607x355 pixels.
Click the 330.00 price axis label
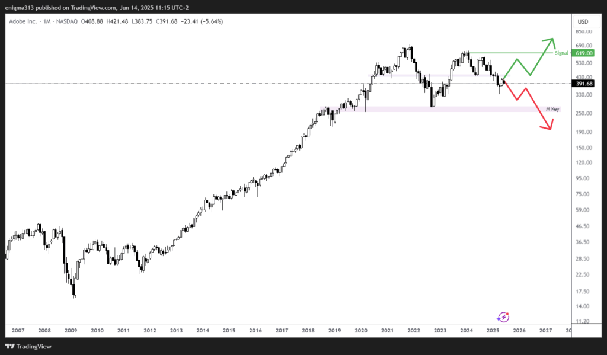pyautogui.click(x=584, y=95)
